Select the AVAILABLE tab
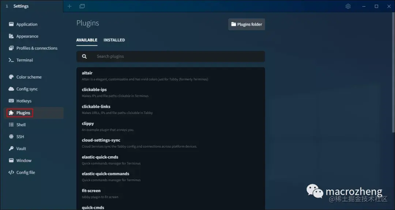Image resolution: width=395 pixels, height=210 pixels. pos(87,40)
